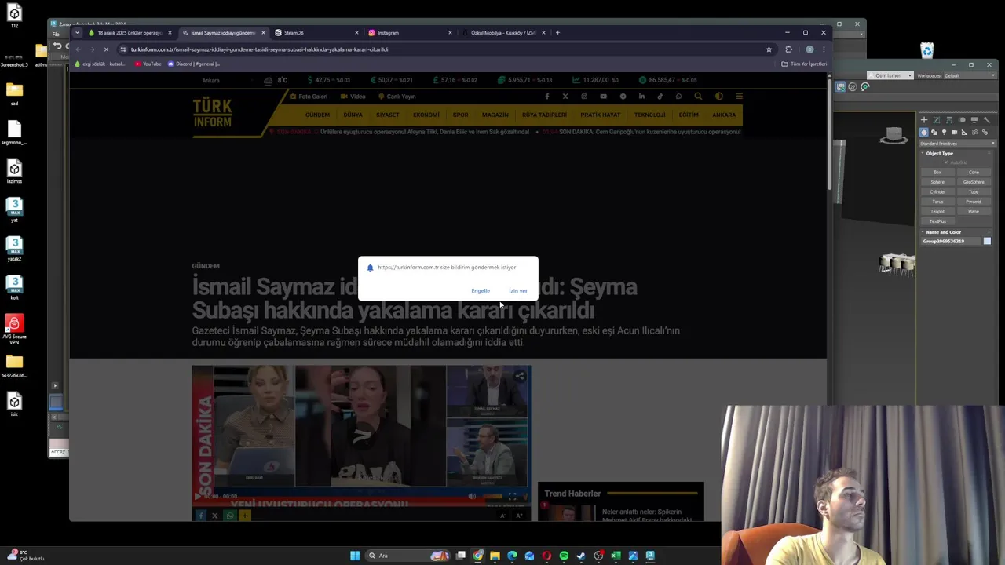Increase article font size A+
The height and width of the screenshot is (565, 1005).
coord(519,516)
